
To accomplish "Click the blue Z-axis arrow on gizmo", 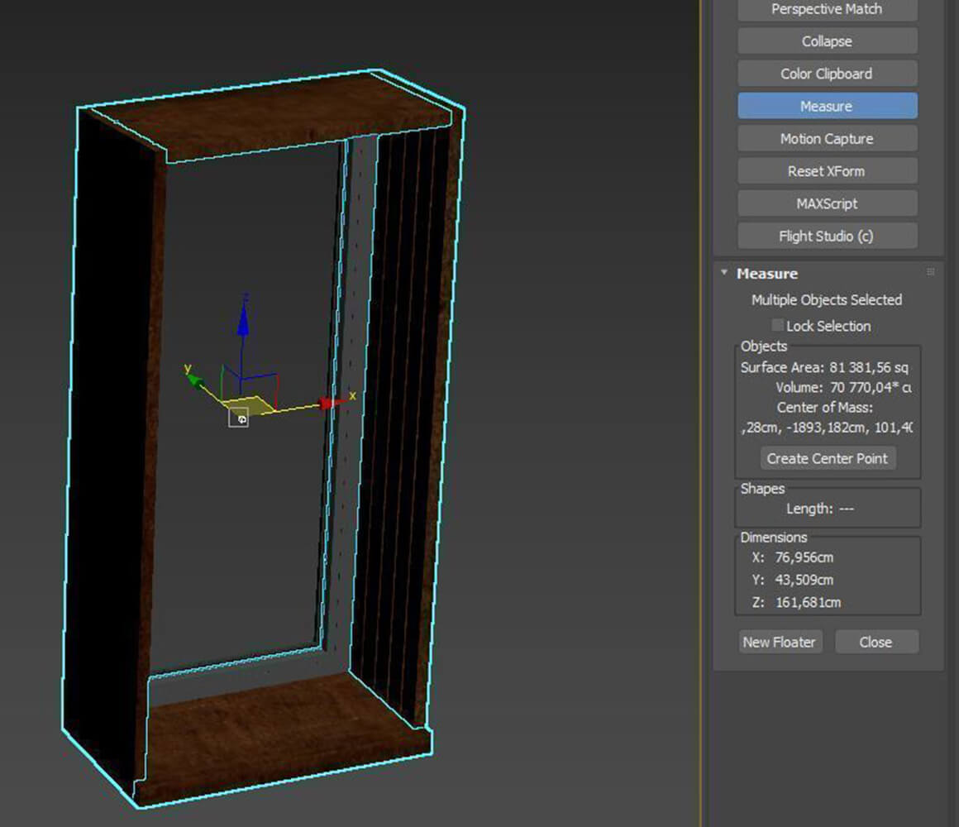I will point(243,323).
